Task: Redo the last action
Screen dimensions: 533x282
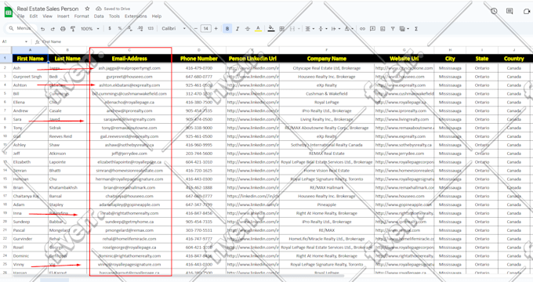Action: click(x=53, y=29)
